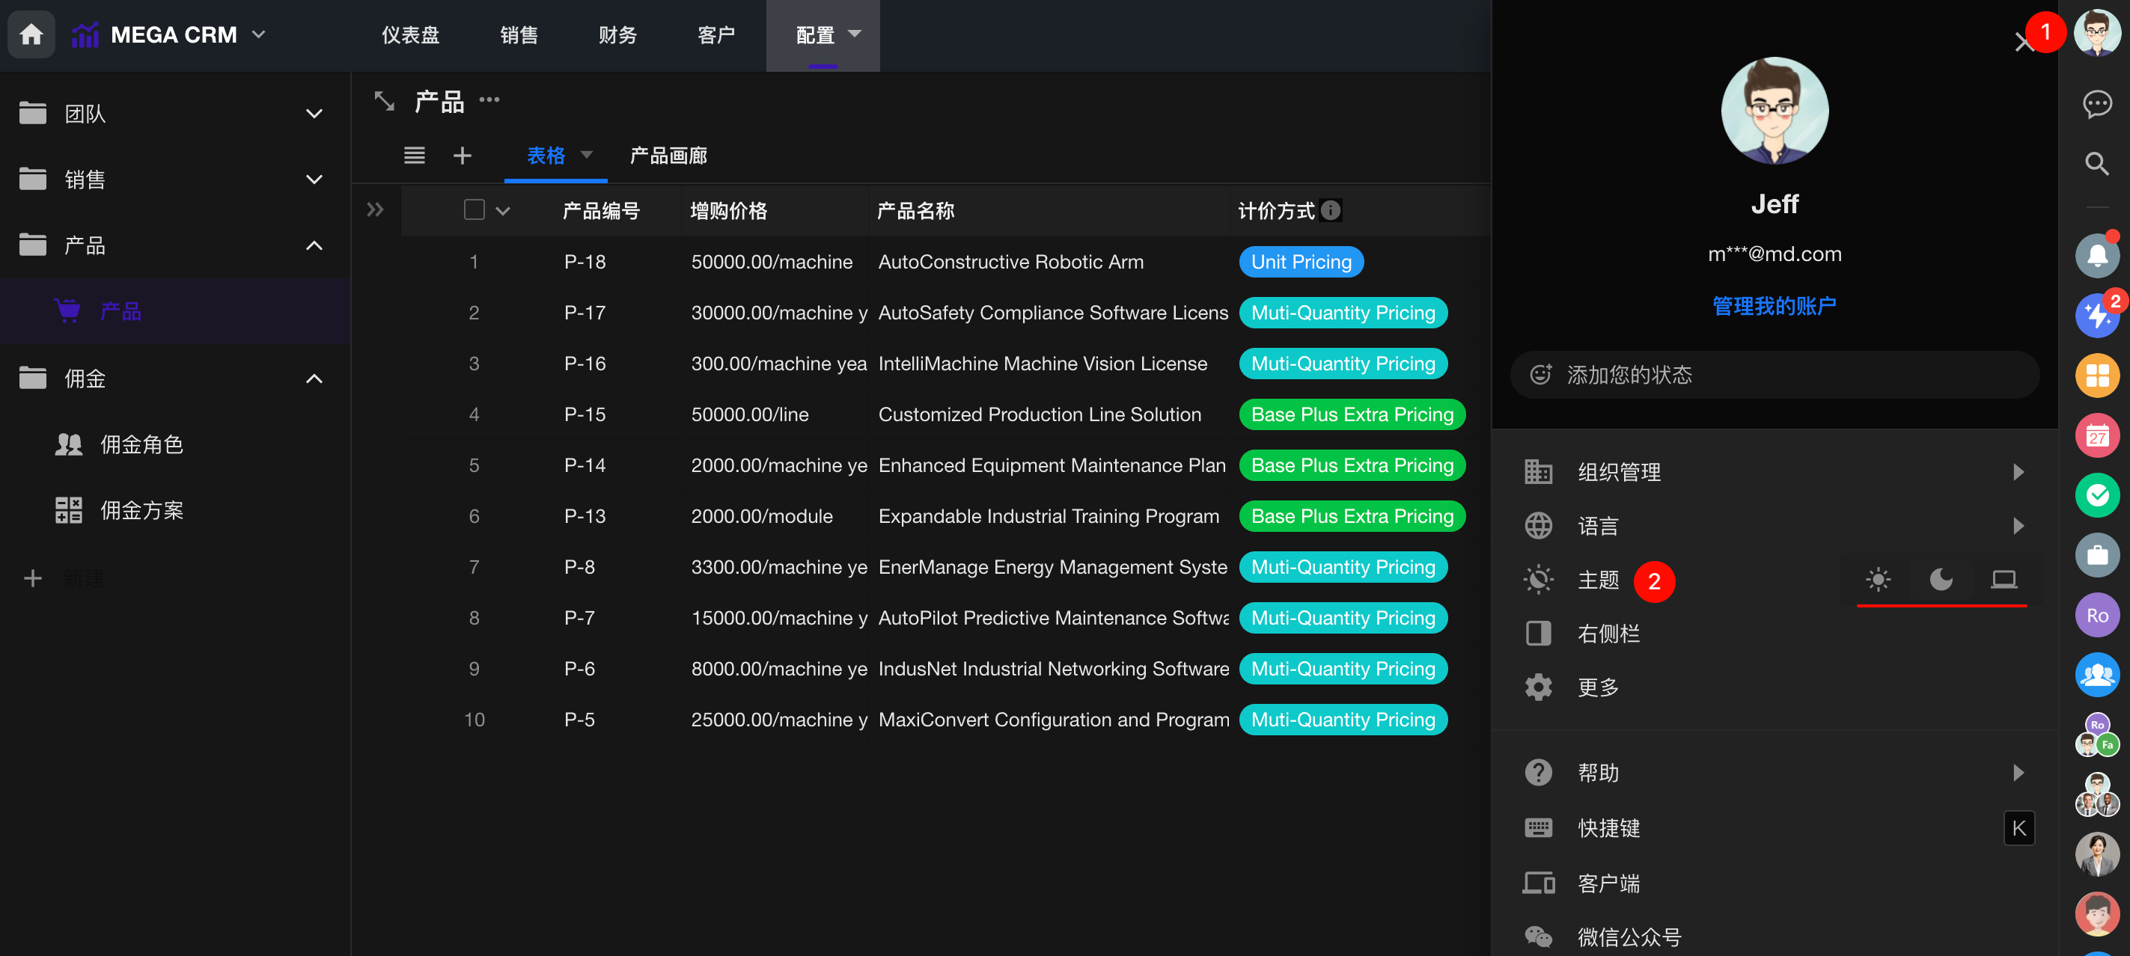Select the light theme sun option
The image size is (2130, 956).
pyautogui.click(x=1877, y=579)
